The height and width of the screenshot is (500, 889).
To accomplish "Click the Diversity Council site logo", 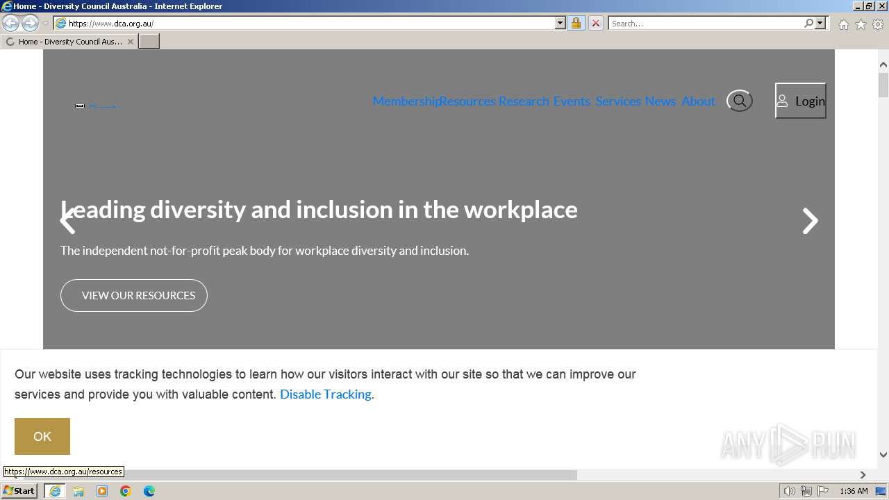I will coord(97,106).
